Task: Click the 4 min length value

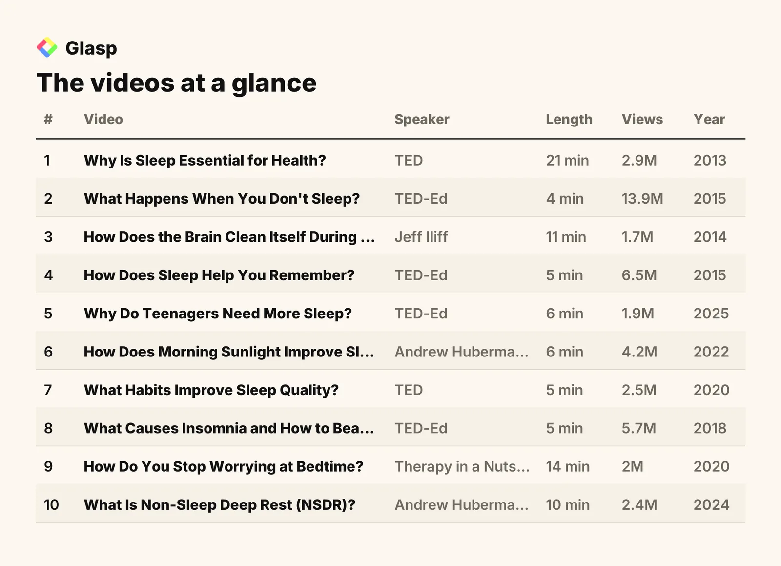Action: pos(565,199)
